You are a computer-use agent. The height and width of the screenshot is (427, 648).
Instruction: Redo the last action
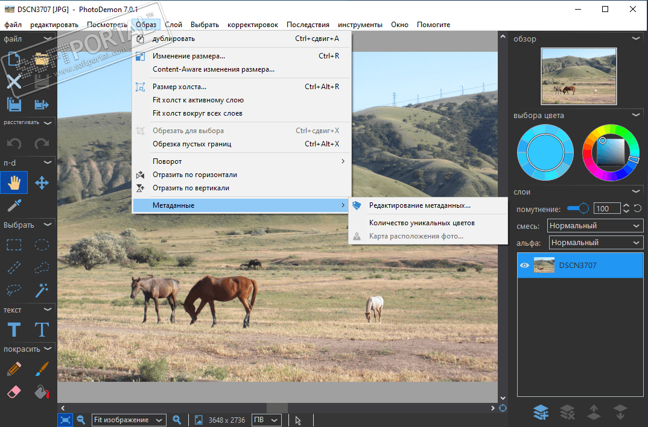click(x=41, y=143)
